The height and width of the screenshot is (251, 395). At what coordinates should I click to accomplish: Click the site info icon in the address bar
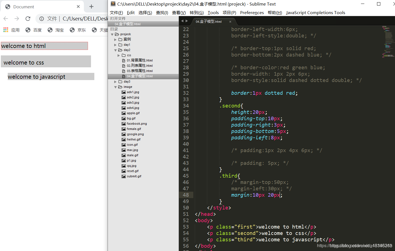(41, 19)
